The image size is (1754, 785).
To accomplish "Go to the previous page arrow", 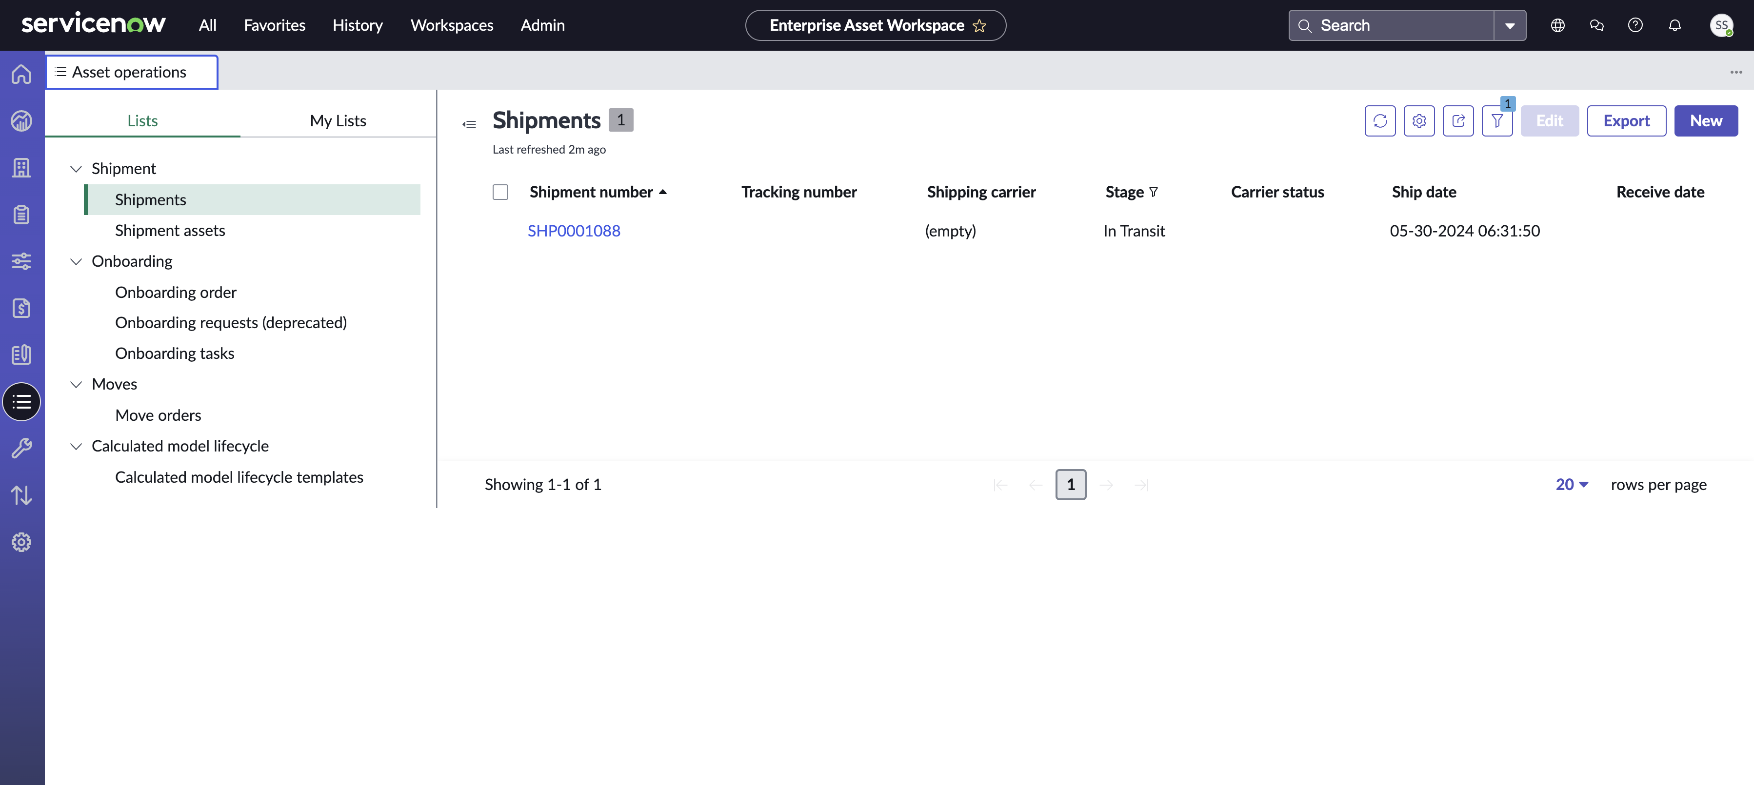I will (x=1036, y=485).
